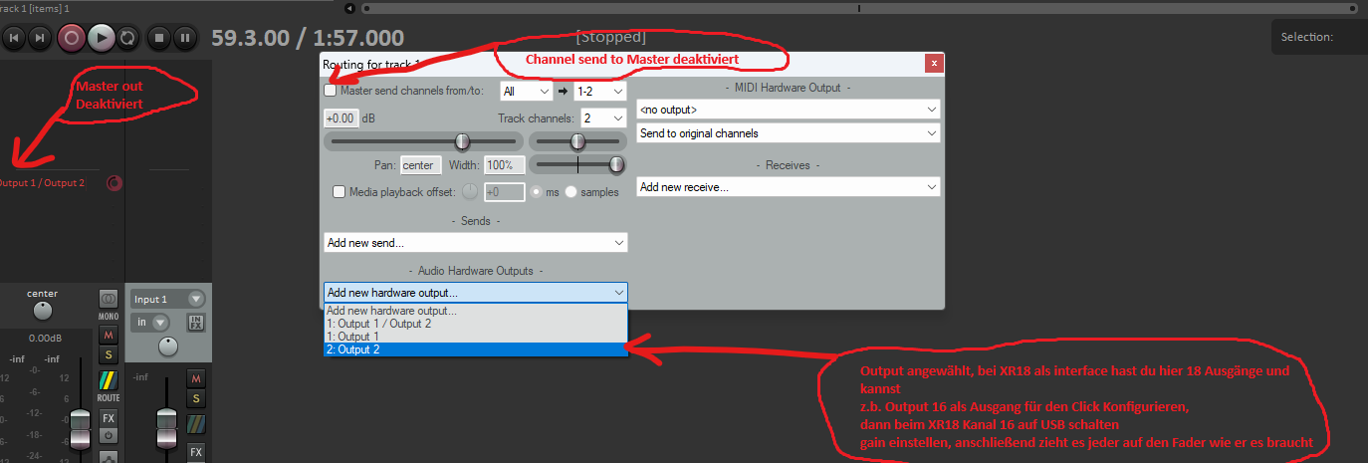The width and height of the screenshot is (1368, 463).
Task: Open the '1-2' destination channels dropdown
Action: click(599, 91)
